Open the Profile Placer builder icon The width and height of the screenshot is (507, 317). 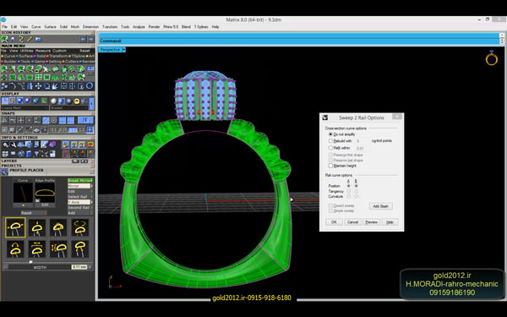(x=4, y=171)
